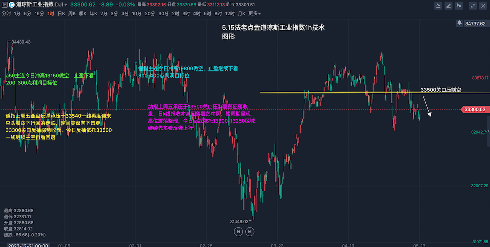Select the 4时 four-hour timeframe

pos(197,13)
